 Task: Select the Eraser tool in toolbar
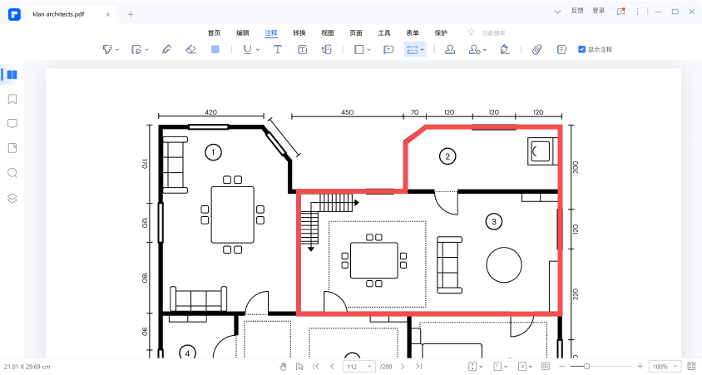click(190, 50)
